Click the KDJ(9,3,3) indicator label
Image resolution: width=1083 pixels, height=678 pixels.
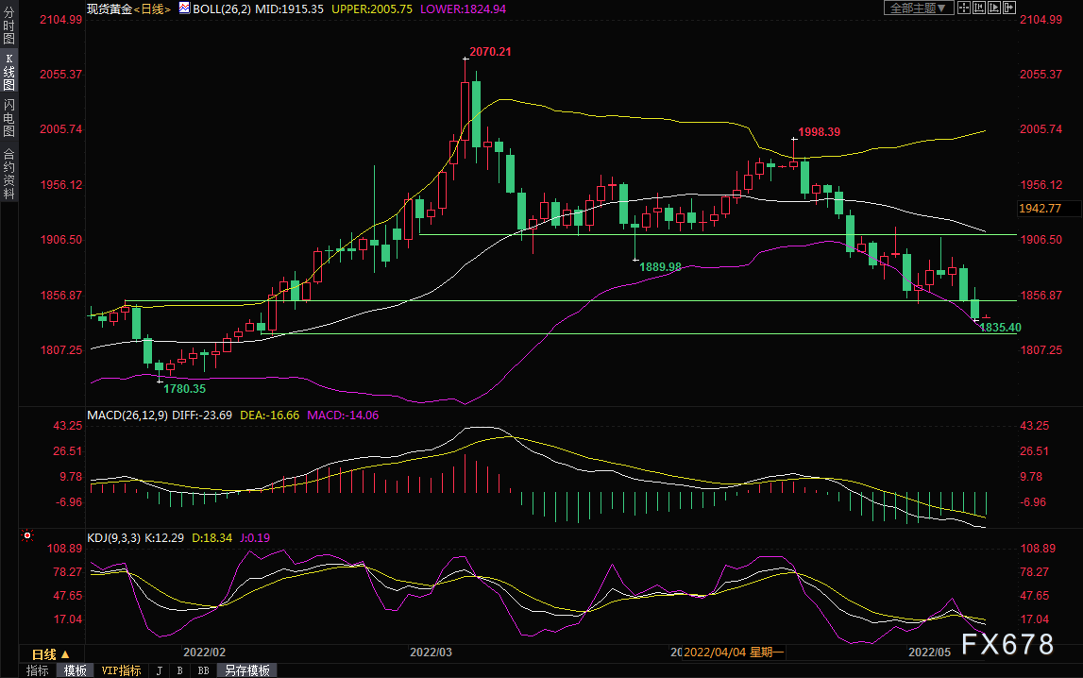(x=113, y=538)
